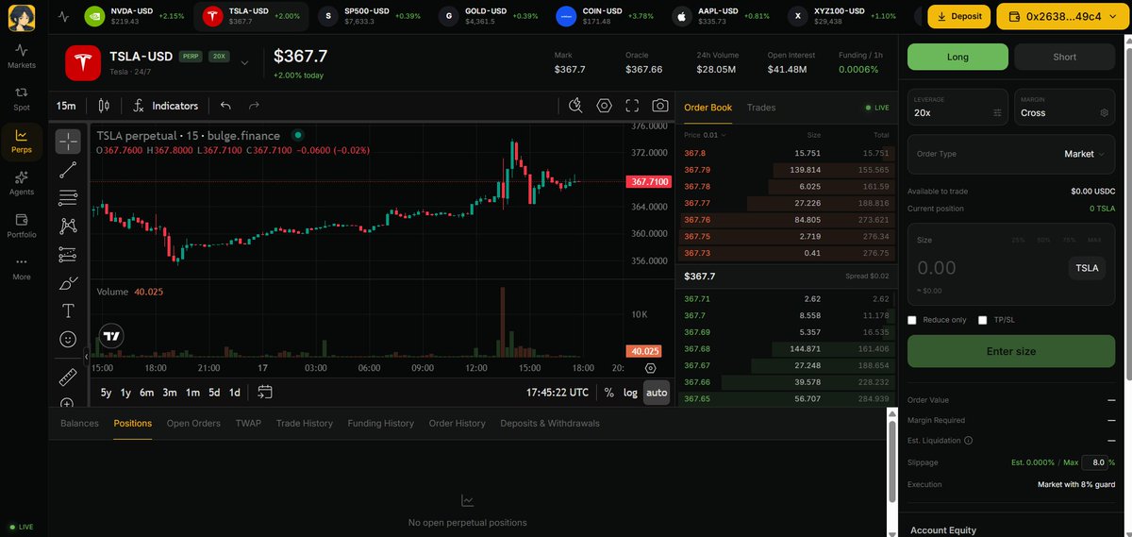Open the Balances tab
The height and width of the screenshot is (537, 1132).
click(79, 423)
